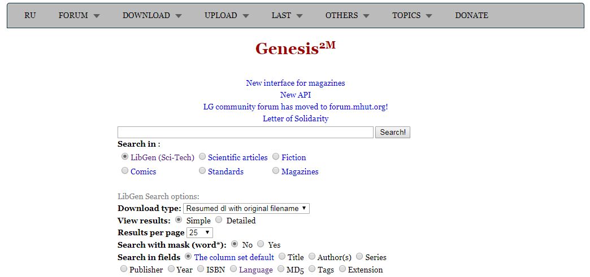Expand the DOWNLOAD menu arrow

pyautogui.click(x=179, y=16)
